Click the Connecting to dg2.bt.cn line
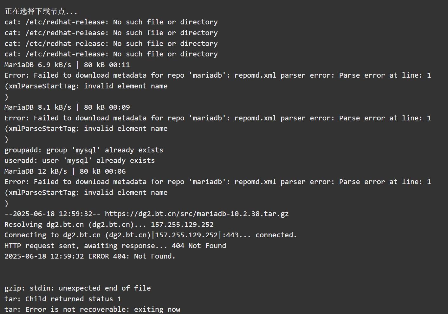 point(151,235)
